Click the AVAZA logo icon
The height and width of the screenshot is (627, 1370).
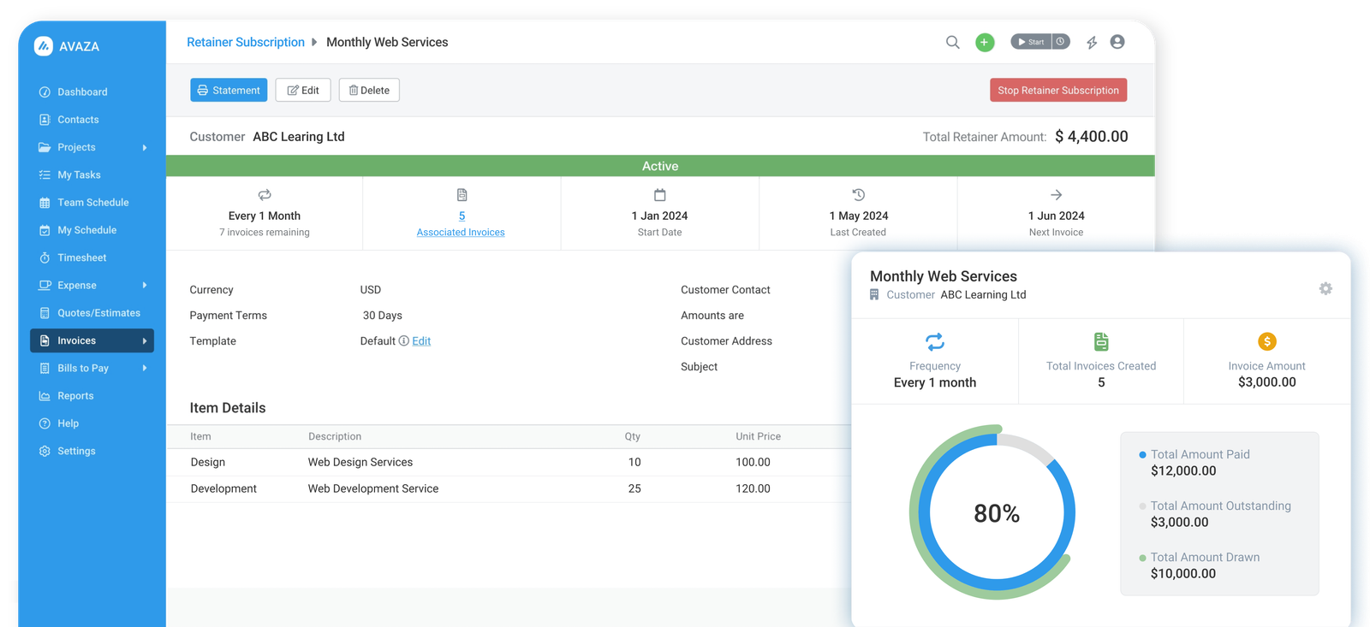(44, 46)
